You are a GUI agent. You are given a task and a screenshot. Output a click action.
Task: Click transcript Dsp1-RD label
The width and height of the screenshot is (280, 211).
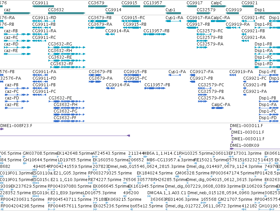(264, 64)
